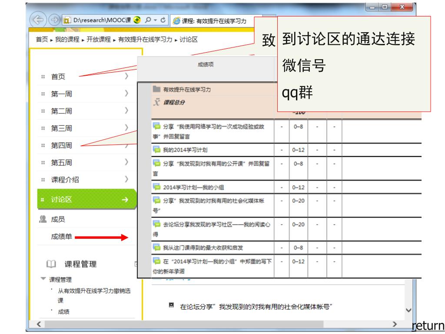Click the mean symbol icon beside 课程总分
Screen dimensions: 445x334
(156, 102)
